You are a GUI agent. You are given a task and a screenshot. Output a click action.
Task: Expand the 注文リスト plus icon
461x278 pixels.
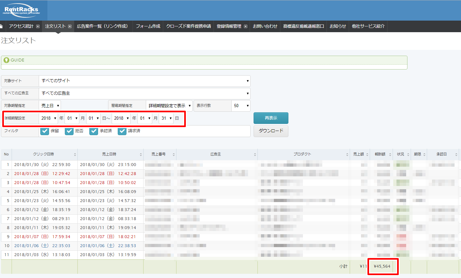click(x=70, y=26)
